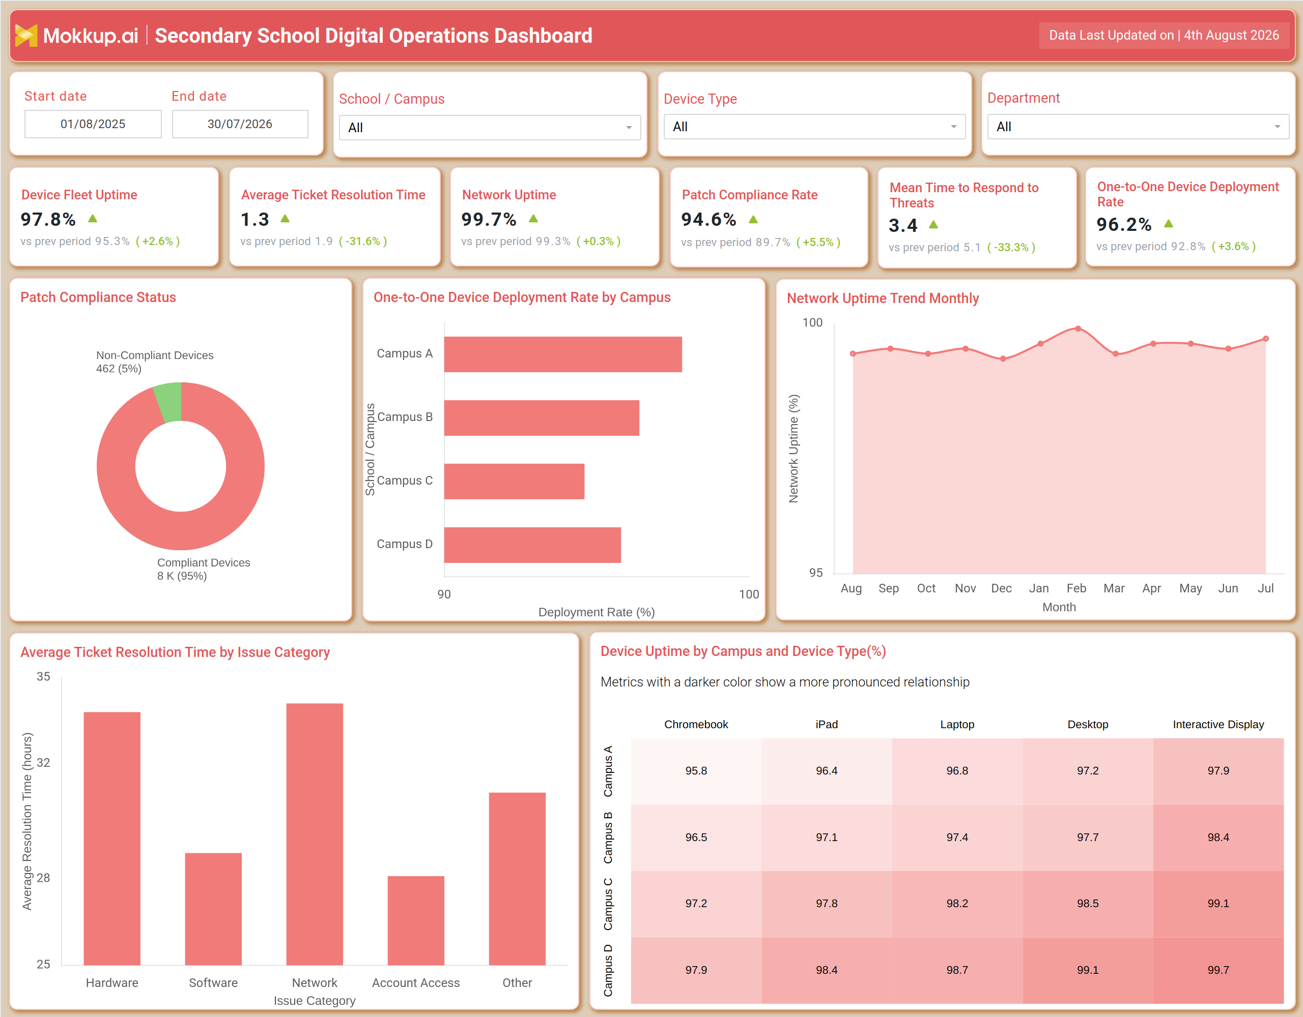Click the Campus B Chromebook cell 96.5
The image size is (1303, 1017).
(x=696, y=837)
